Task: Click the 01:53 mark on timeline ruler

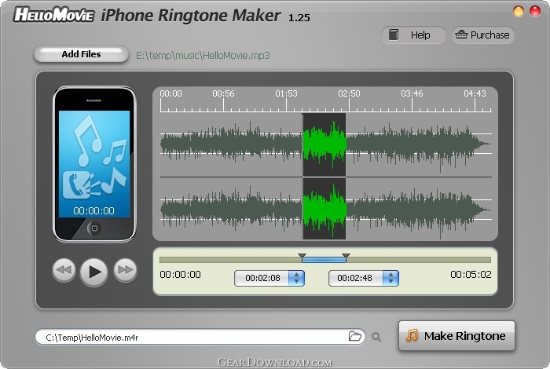Action: (286, 93)
